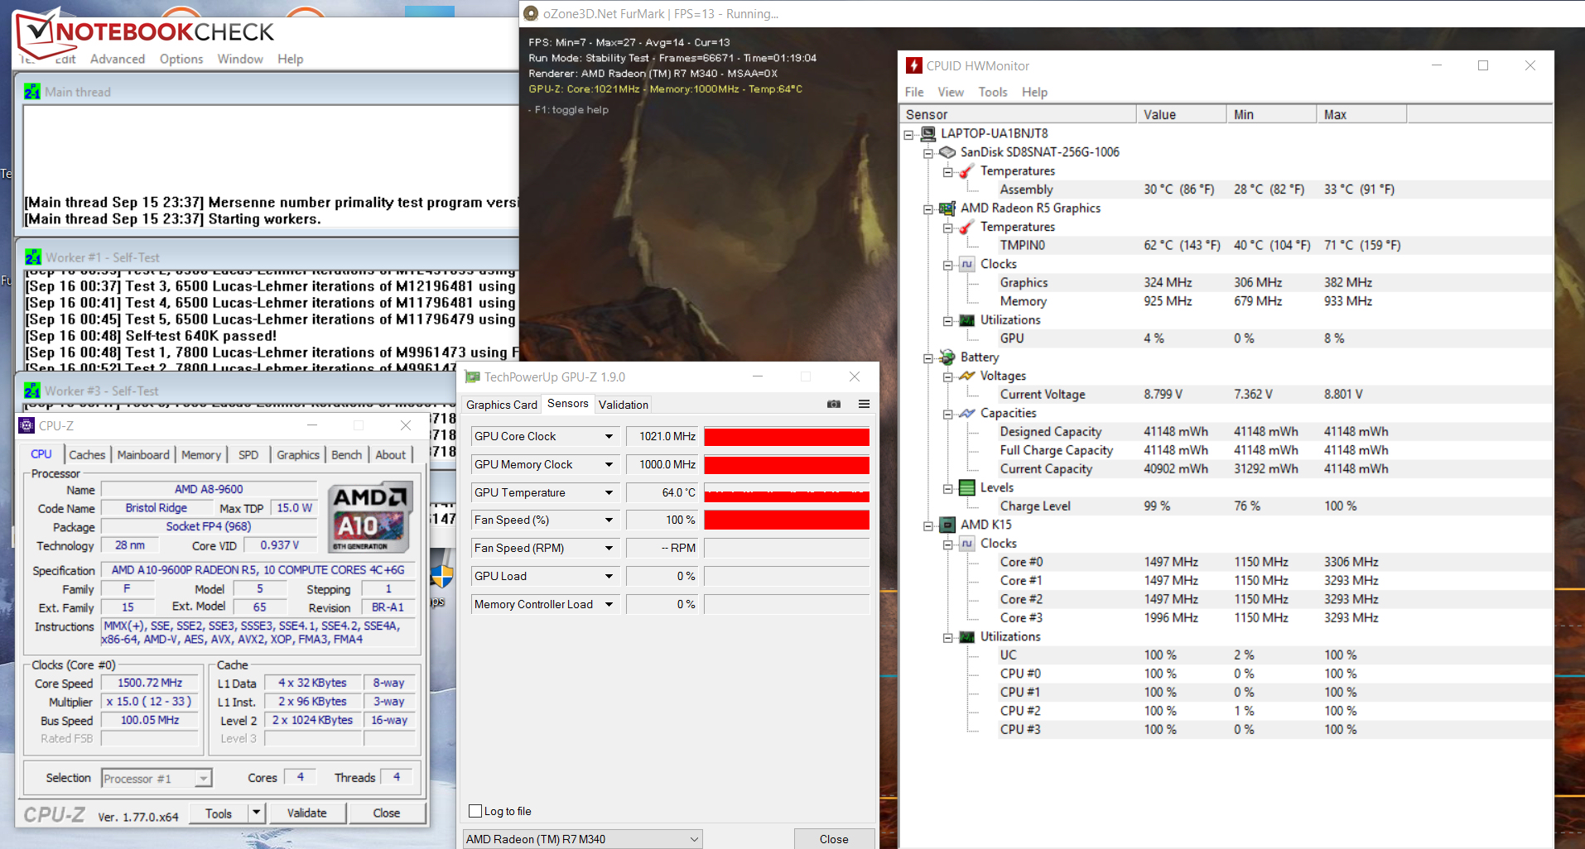Click the AMD A10 processor logo in CPU-Z

[x=369, y=517]
